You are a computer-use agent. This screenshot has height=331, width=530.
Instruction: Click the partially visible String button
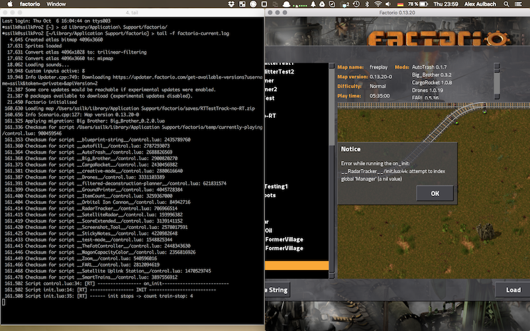pyautogui.click(x=277, y=290)
